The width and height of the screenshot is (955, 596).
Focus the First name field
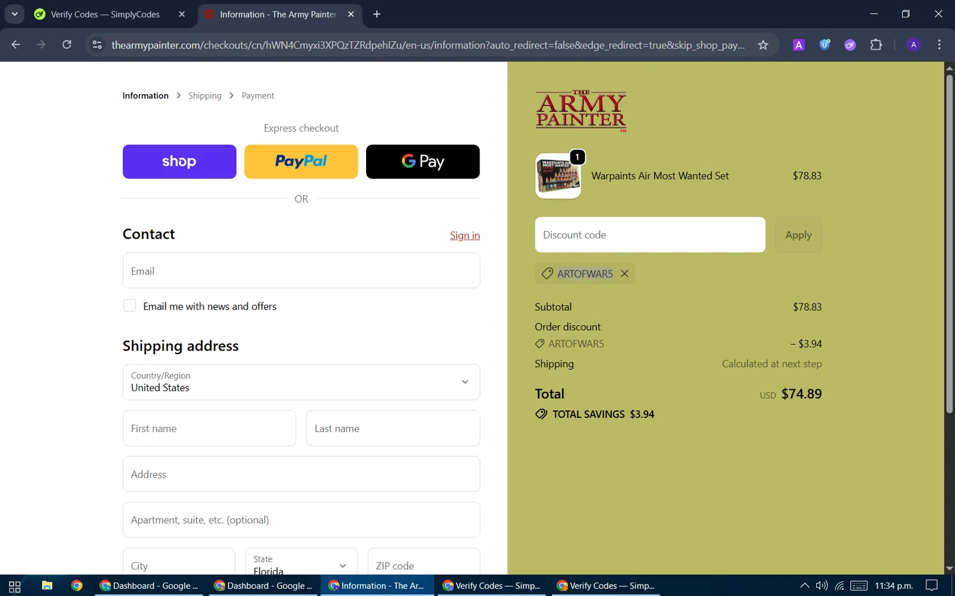tap(209, 428)
